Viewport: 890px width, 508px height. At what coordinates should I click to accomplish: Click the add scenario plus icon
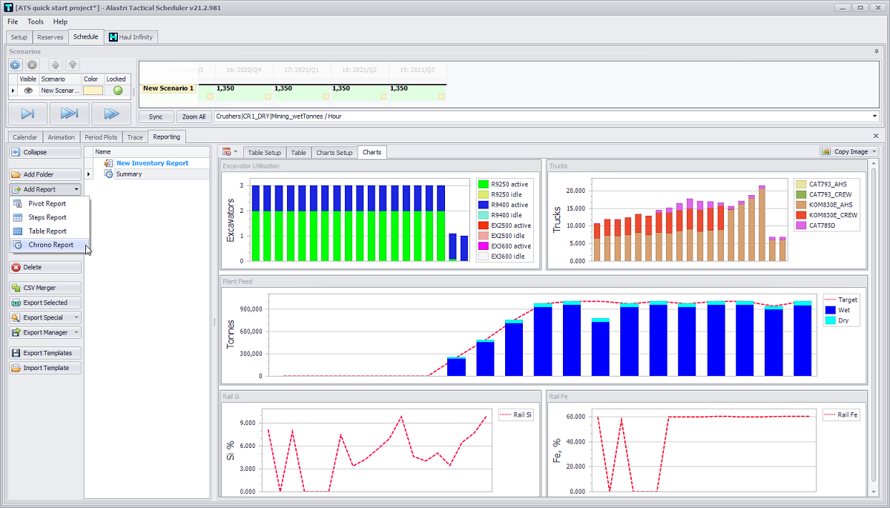tap(16, 65)
